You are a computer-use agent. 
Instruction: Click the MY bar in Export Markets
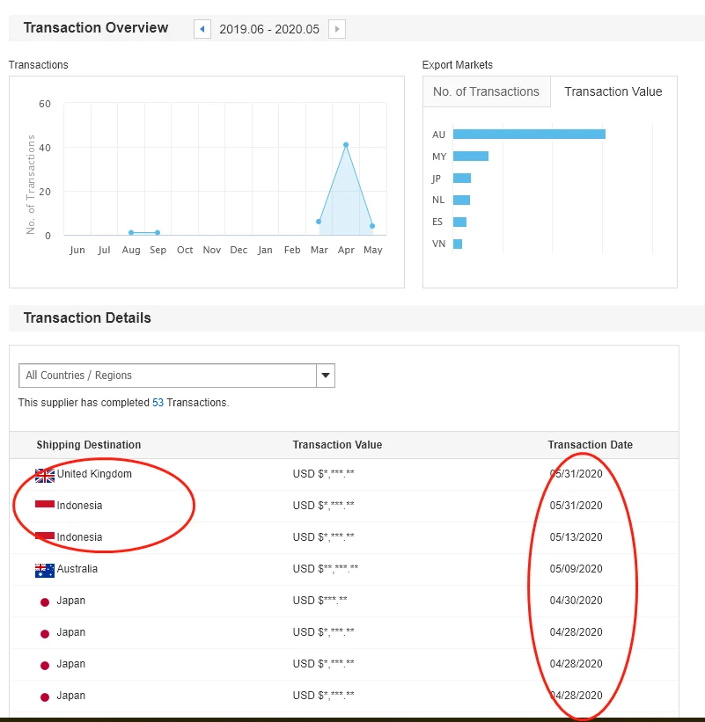pos(471,157)
